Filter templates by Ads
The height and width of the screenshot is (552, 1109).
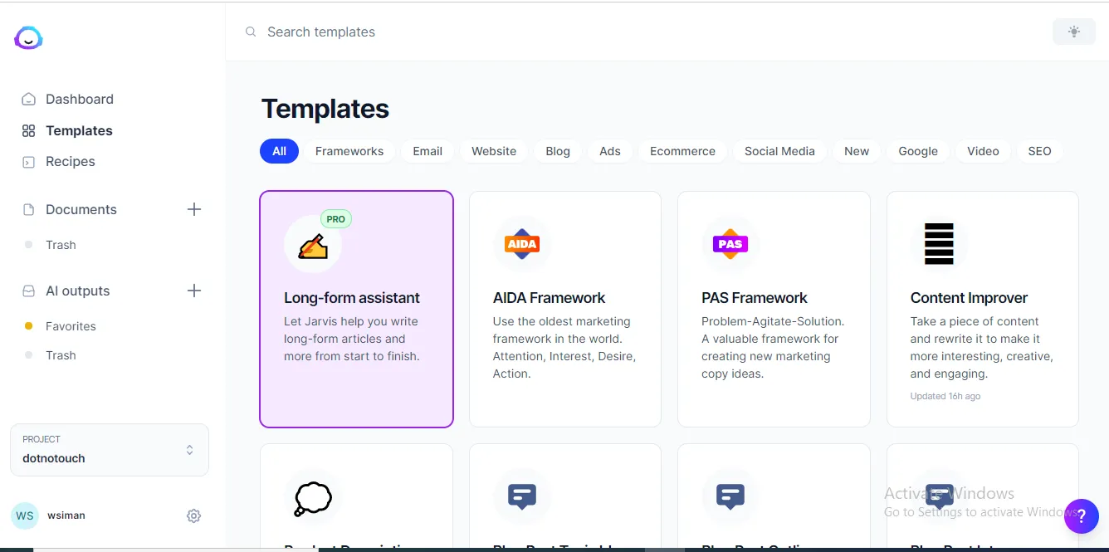click(x=610, y=151)
